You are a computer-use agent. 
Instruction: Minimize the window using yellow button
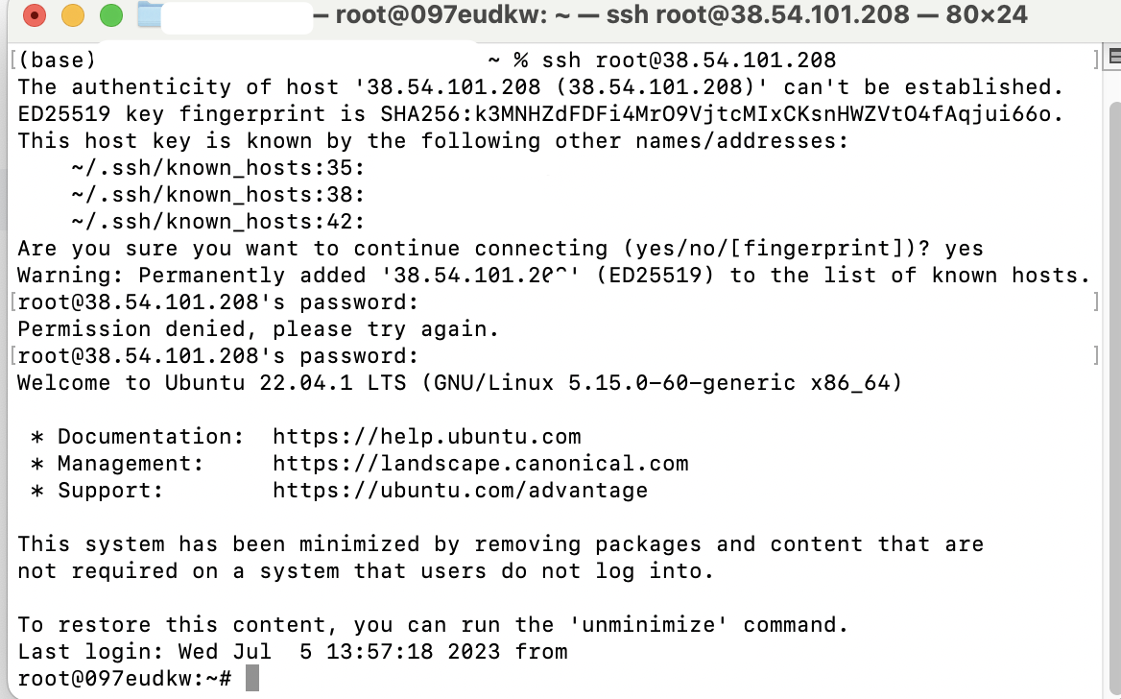pyautogui.click(x=72, y=15)
